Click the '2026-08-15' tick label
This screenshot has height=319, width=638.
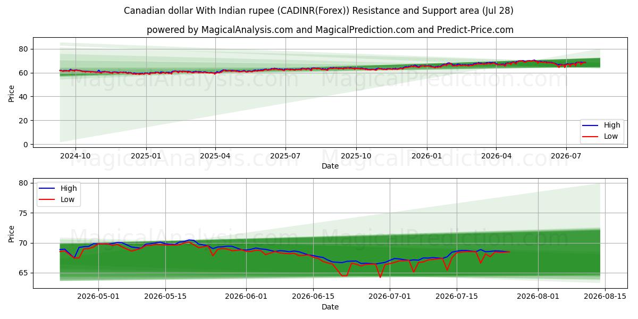[605, 297]
